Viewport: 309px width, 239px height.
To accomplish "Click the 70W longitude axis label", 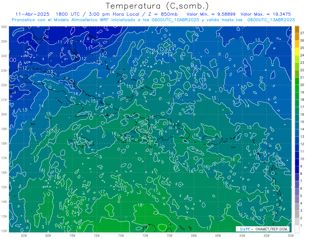I will pos(169,235).
